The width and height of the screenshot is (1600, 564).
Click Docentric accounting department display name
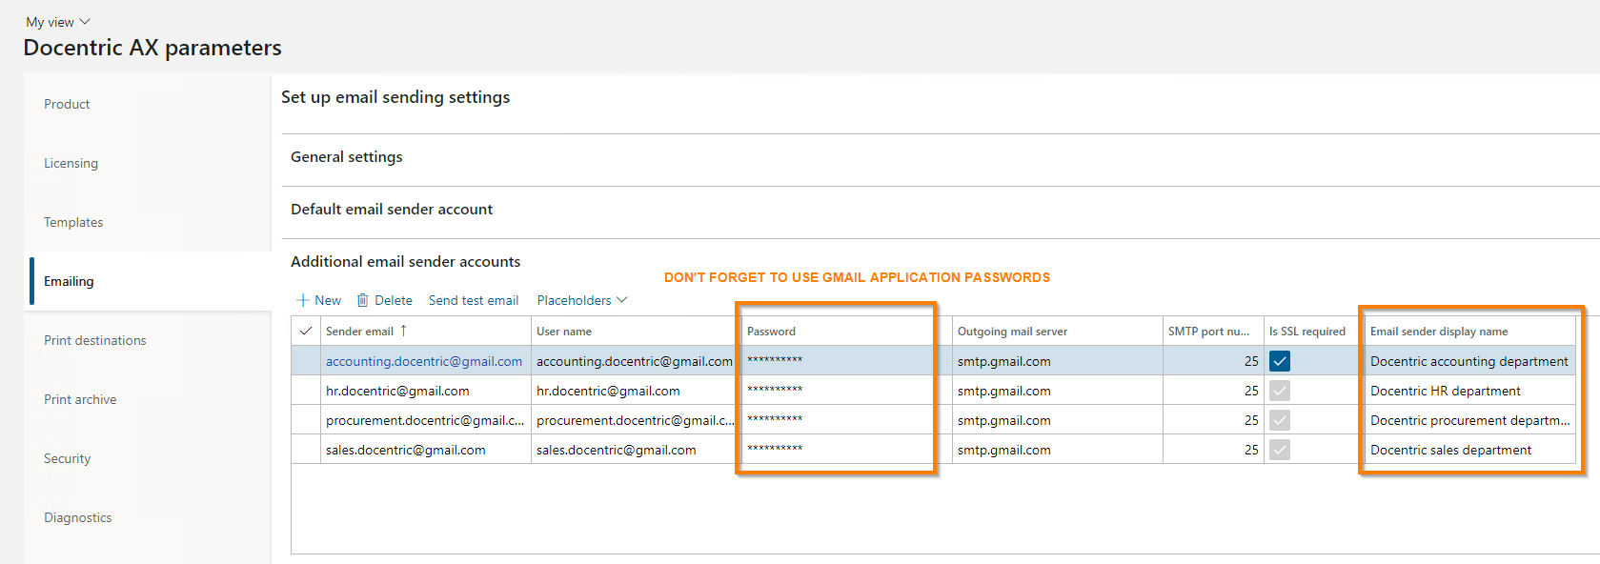1470,361
